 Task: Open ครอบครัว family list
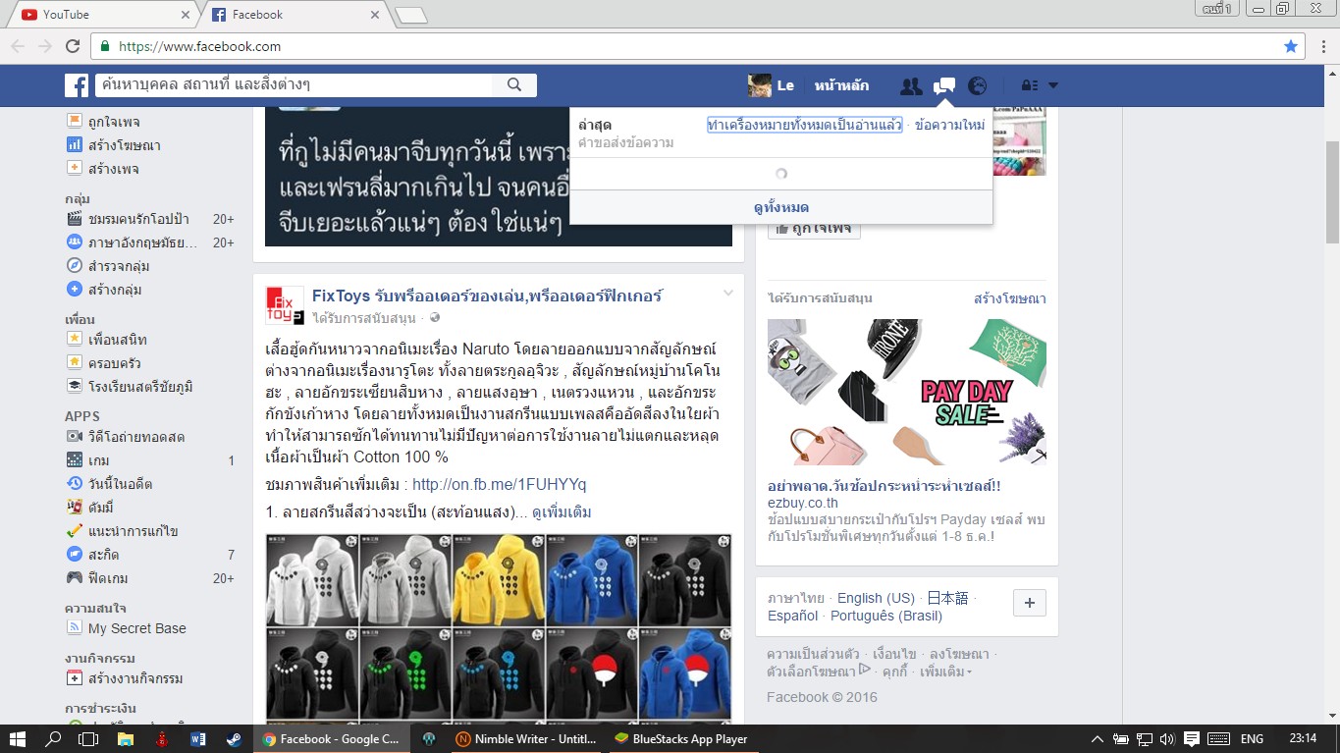115,363
